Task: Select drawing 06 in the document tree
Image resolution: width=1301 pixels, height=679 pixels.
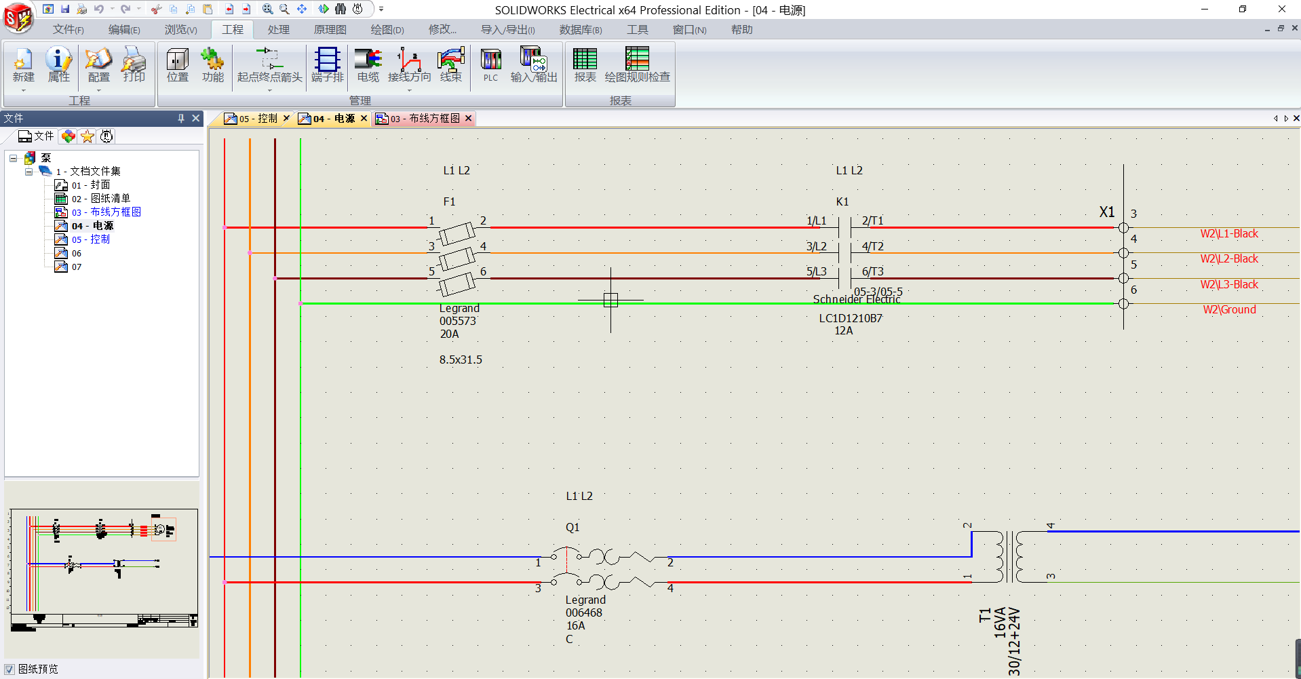Action: pos(77,253)
